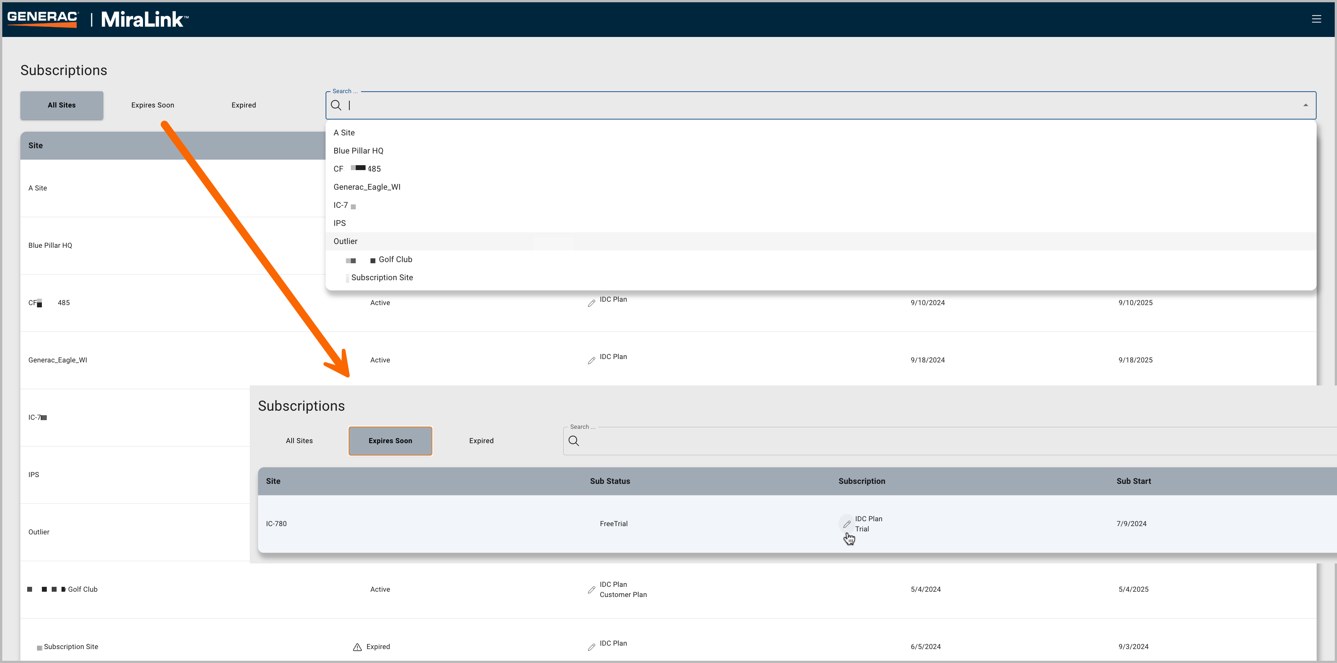1337x663 pixels.
Task: Click the 9/10/2025 end date
Action: click(1135, 303)
